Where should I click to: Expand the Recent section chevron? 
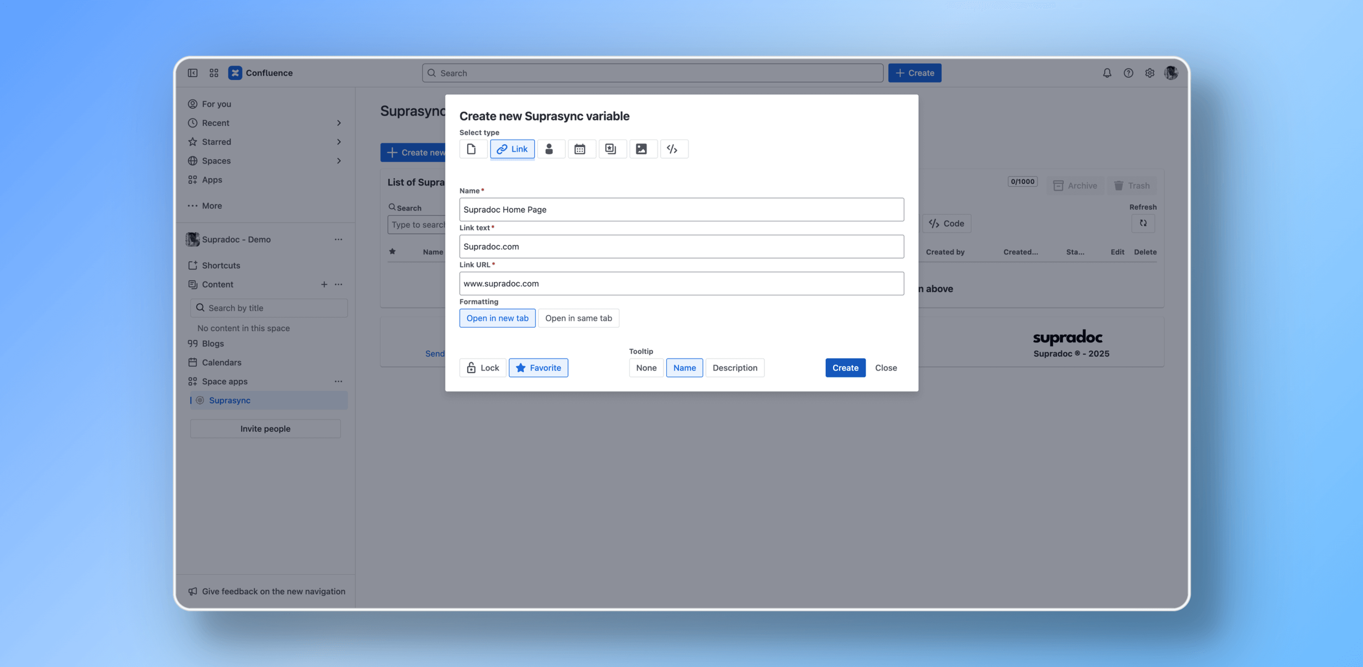pyautogui.click(x=339, y=123)
